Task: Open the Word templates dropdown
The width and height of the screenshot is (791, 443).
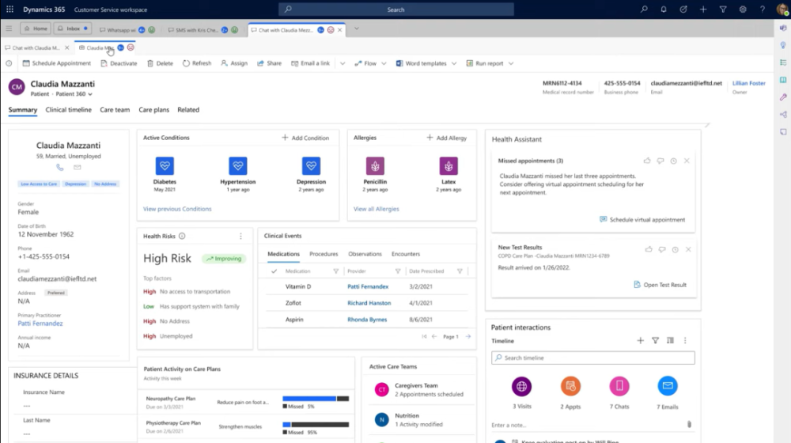Action: pos(452,63)
